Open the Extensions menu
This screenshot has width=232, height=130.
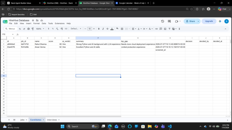pos(60,24)
